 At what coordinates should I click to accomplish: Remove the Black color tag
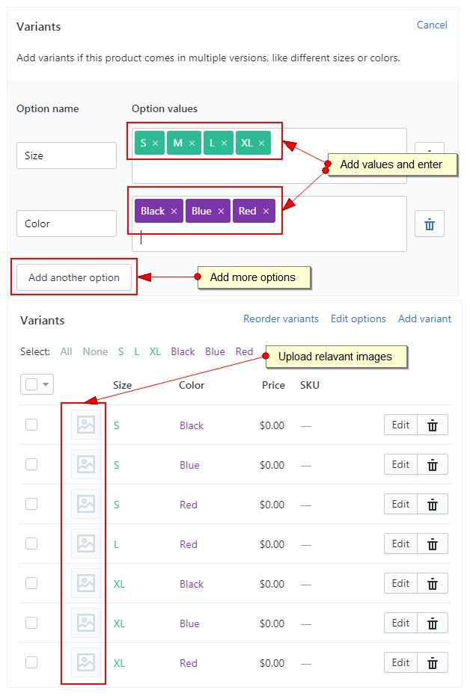coord(174,212)
